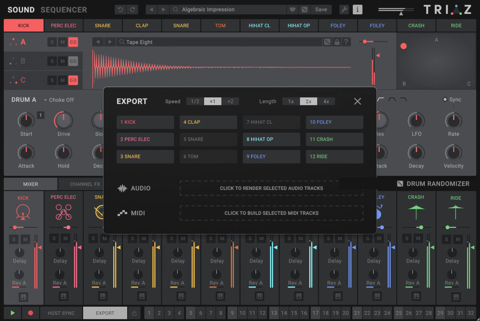This screenshot has height=321, width=480.
Task: Click the wrench settings icon in the toolbar
Action: [344, 9]
